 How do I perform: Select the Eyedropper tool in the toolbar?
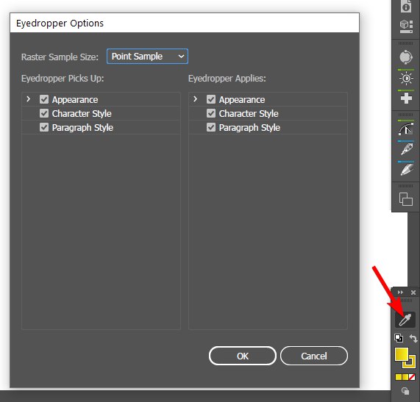point(405,320)
